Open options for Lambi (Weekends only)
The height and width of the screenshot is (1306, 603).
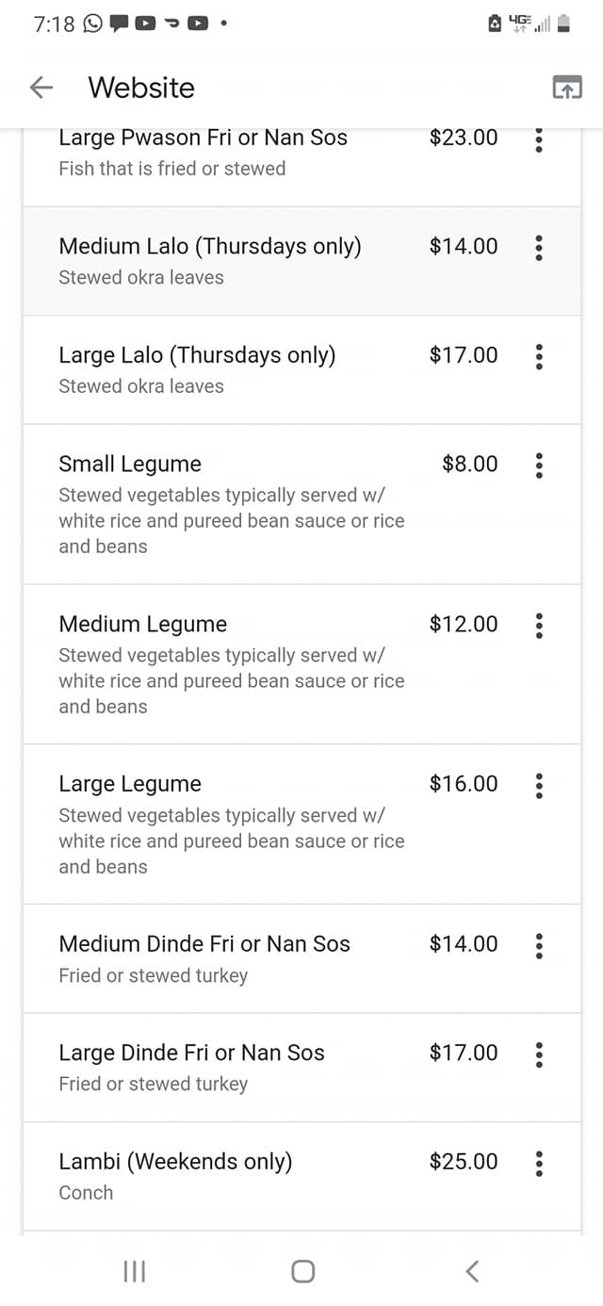click(x=539, y=1163)
